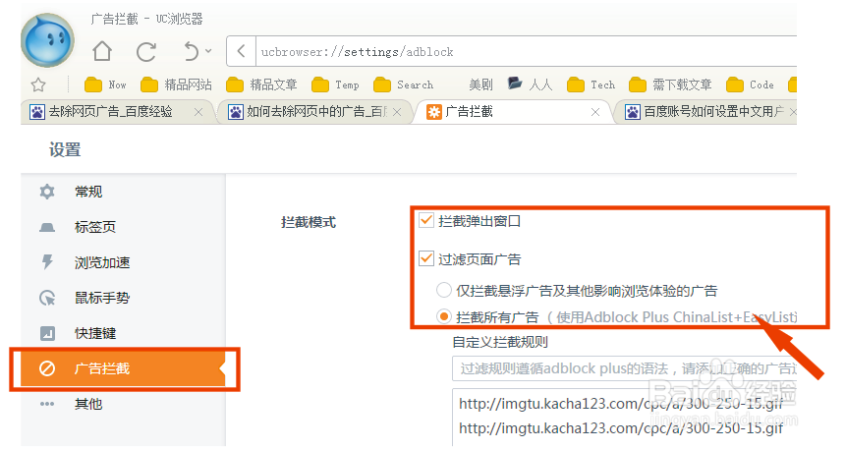
Task: Click the custom filter rule input field
Action: pos(624,368)
